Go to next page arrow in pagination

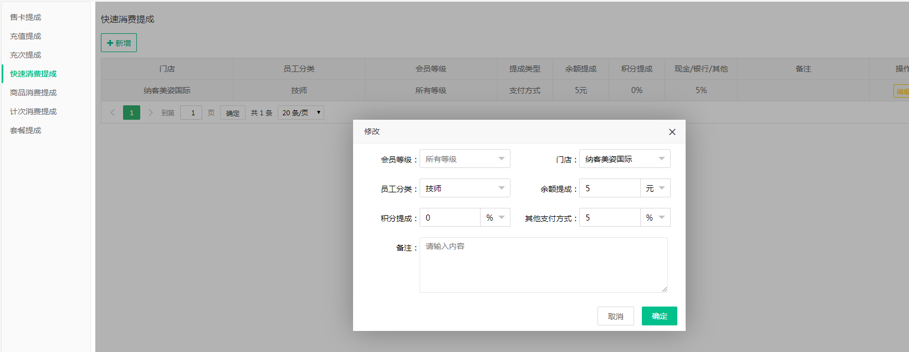150,113
